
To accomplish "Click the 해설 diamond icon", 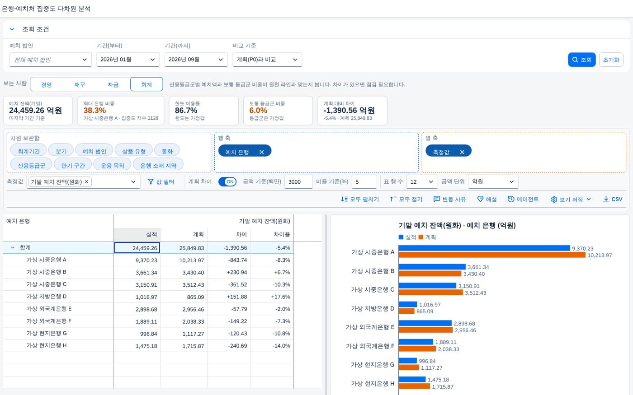I will click(481, 199).
